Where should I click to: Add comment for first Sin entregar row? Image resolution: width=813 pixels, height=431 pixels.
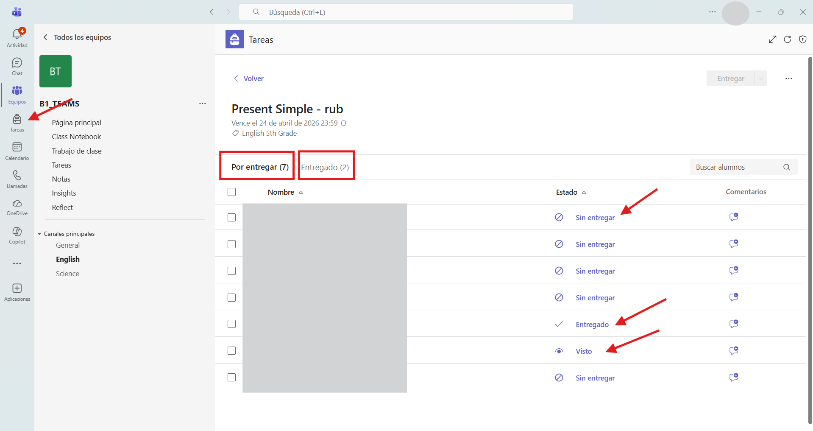(734, 217)
